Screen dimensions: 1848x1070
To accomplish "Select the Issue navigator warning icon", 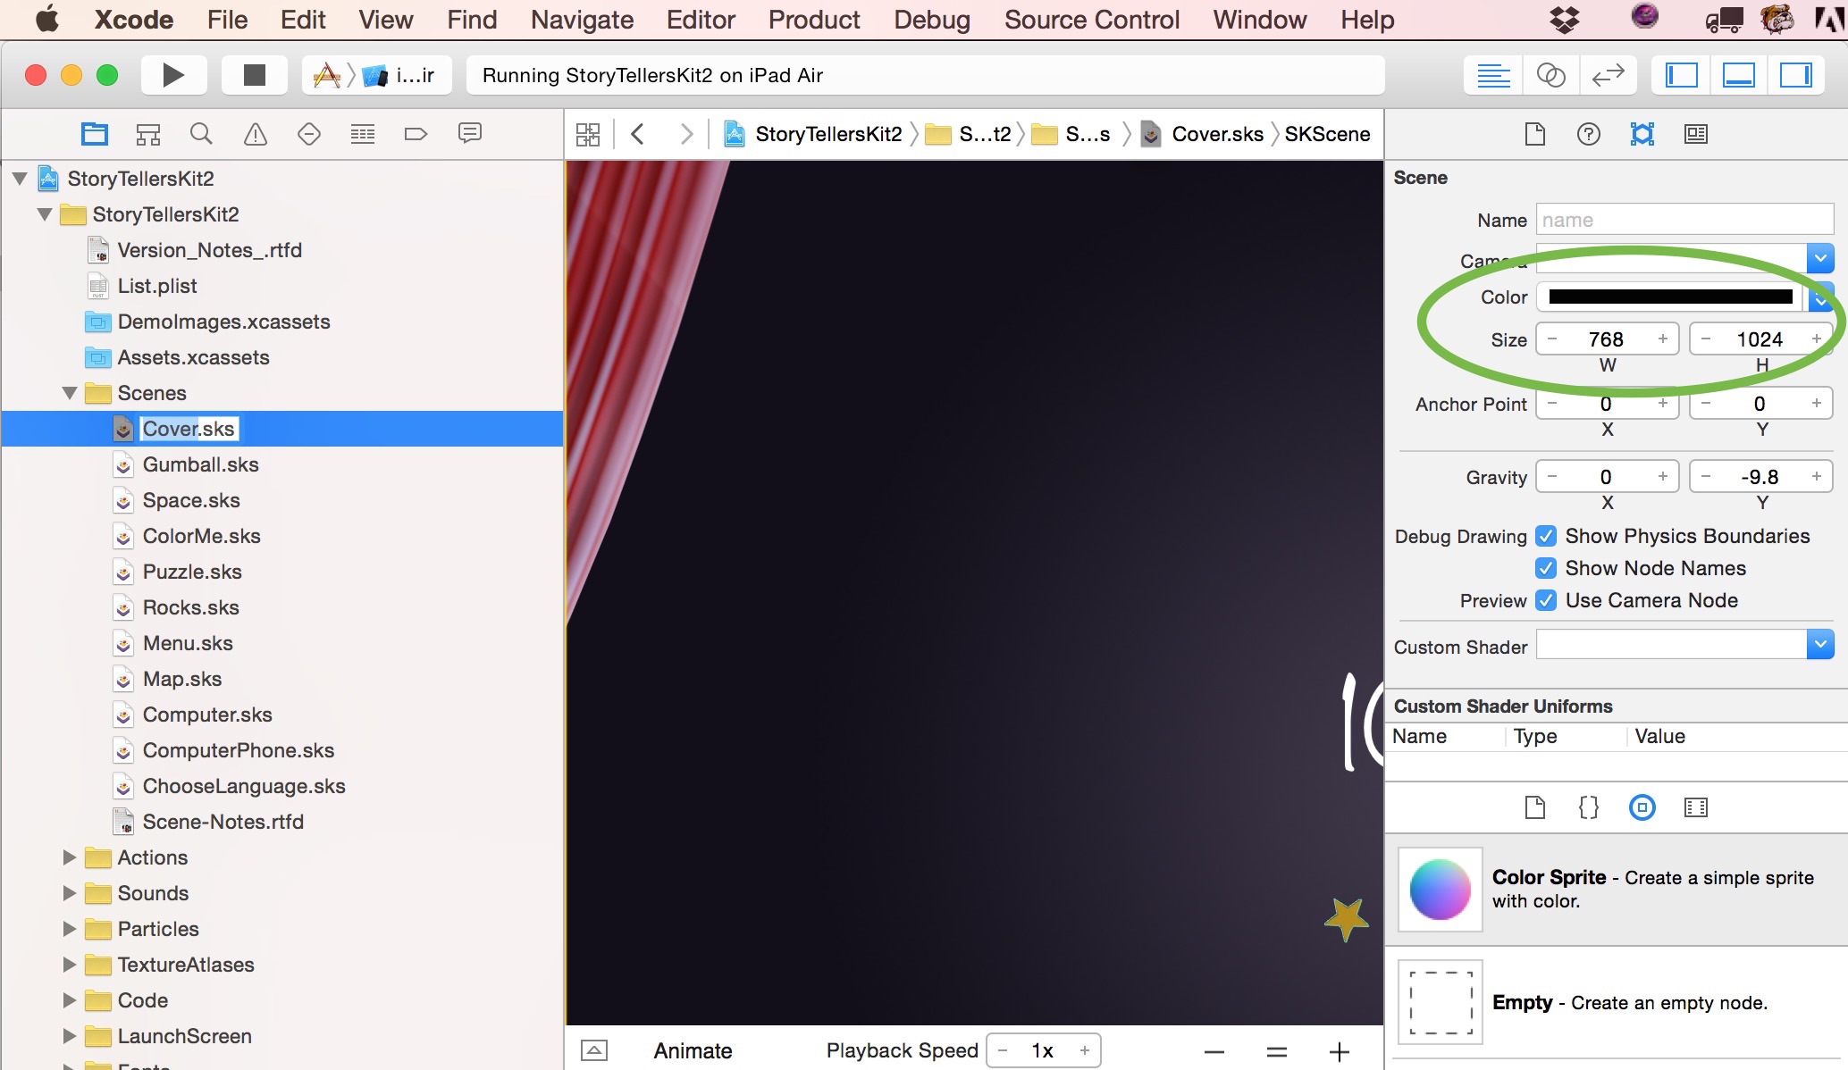I will point(255,133).
